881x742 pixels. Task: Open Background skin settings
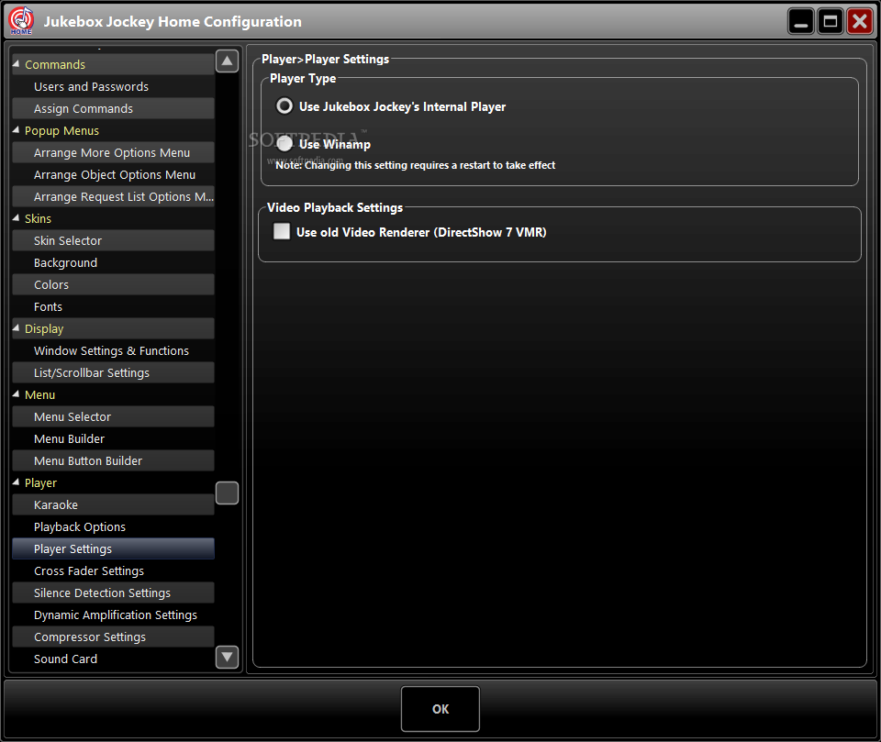[x=114, y=262]
